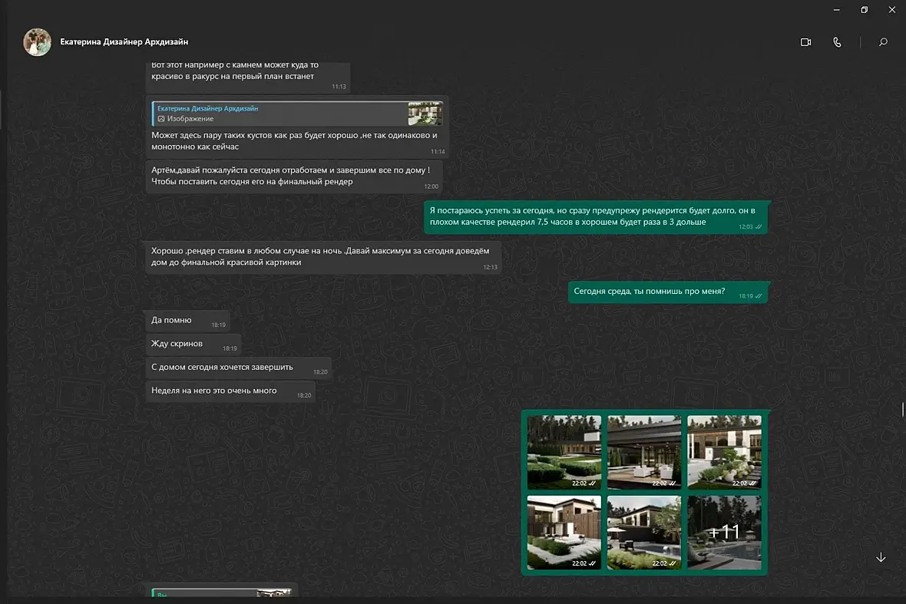Click the quoted sender name in reply
The height and width of the screenshot is (604, 906).
pos(207,108)
